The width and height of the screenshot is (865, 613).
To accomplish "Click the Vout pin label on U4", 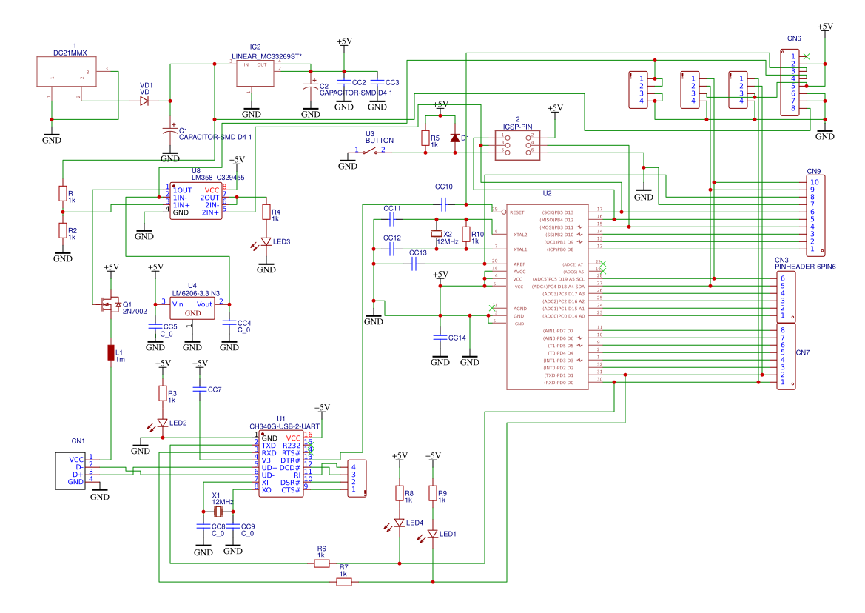I will [x=205, y=304].
